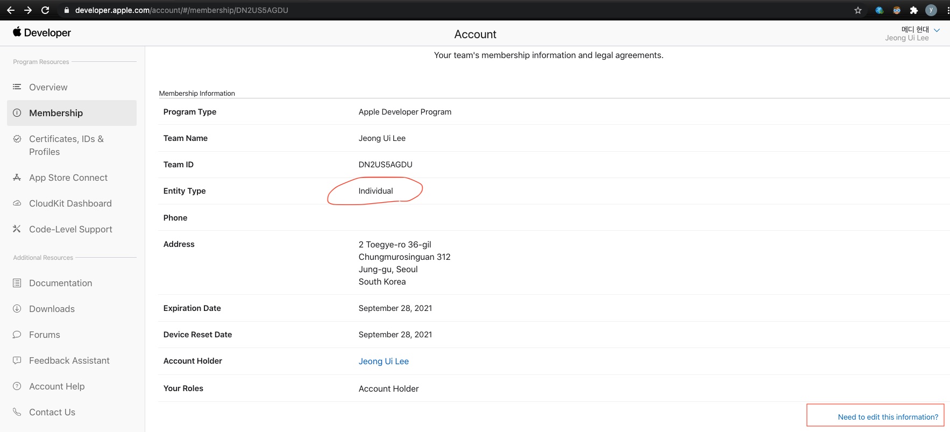Screen dimensions: 950x432
Task: Open Account Help link
Action: [x=57, y=386]
